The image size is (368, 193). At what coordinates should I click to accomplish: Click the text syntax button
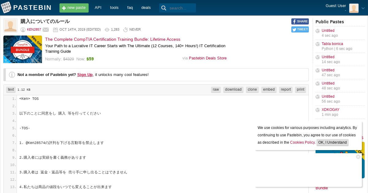[11, 89]
